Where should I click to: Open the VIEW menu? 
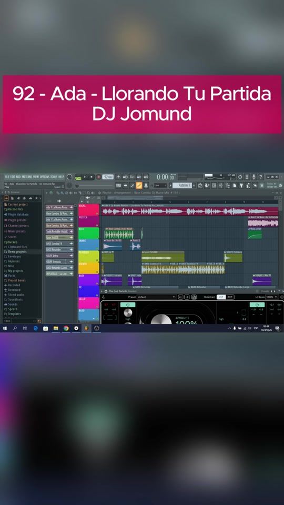coord(36,177)
